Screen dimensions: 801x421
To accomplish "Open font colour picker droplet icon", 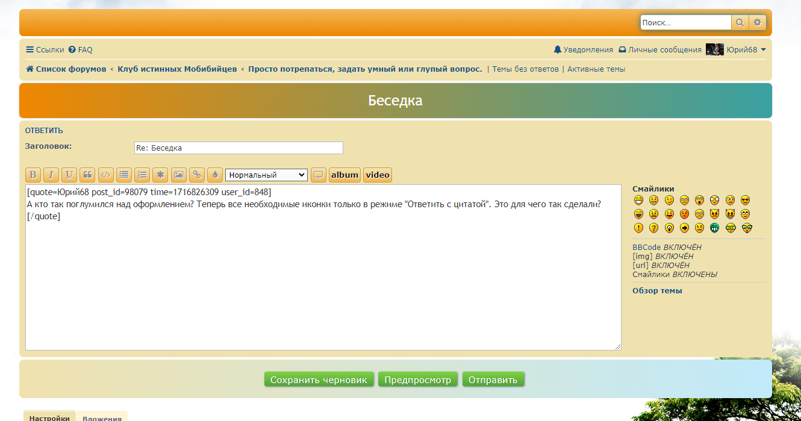I will [x=214, y=175].
